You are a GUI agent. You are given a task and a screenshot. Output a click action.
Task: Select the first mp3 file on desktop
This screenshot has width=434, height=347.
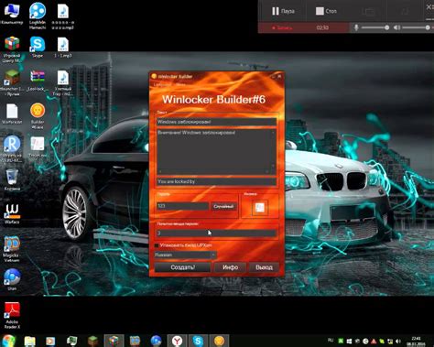pyautogui.click(x=62, y=16)
